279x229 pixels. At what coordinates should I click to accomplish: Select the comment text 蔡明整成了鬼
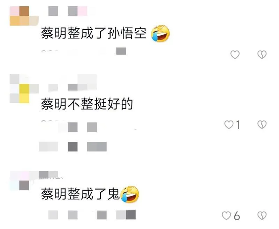(81, 194)
